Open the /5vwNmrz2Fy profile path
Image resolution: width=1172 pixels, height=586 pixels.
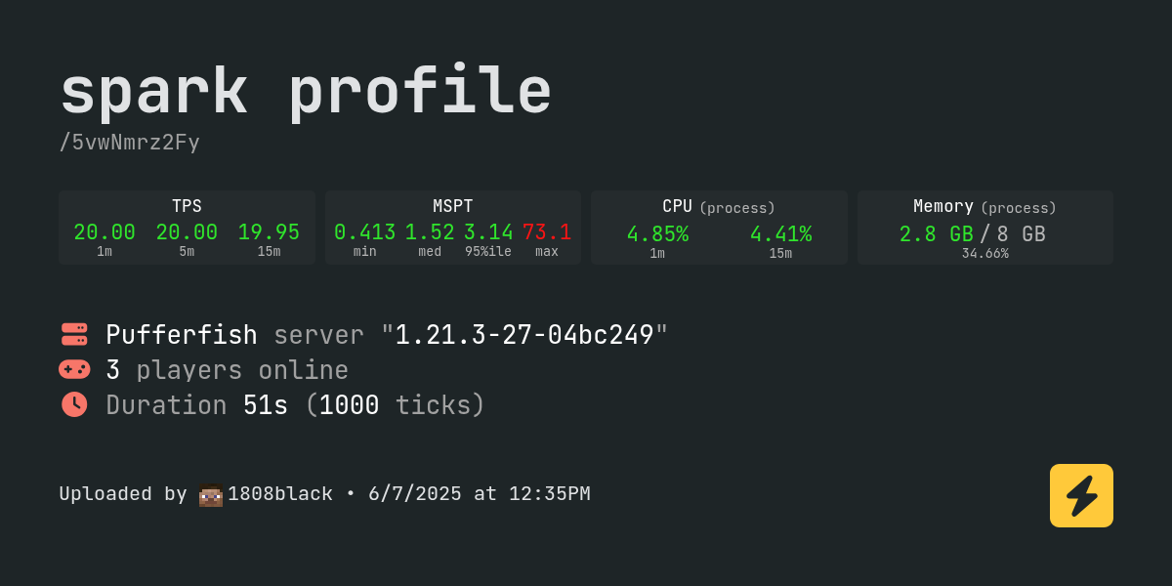click(129, 143)
